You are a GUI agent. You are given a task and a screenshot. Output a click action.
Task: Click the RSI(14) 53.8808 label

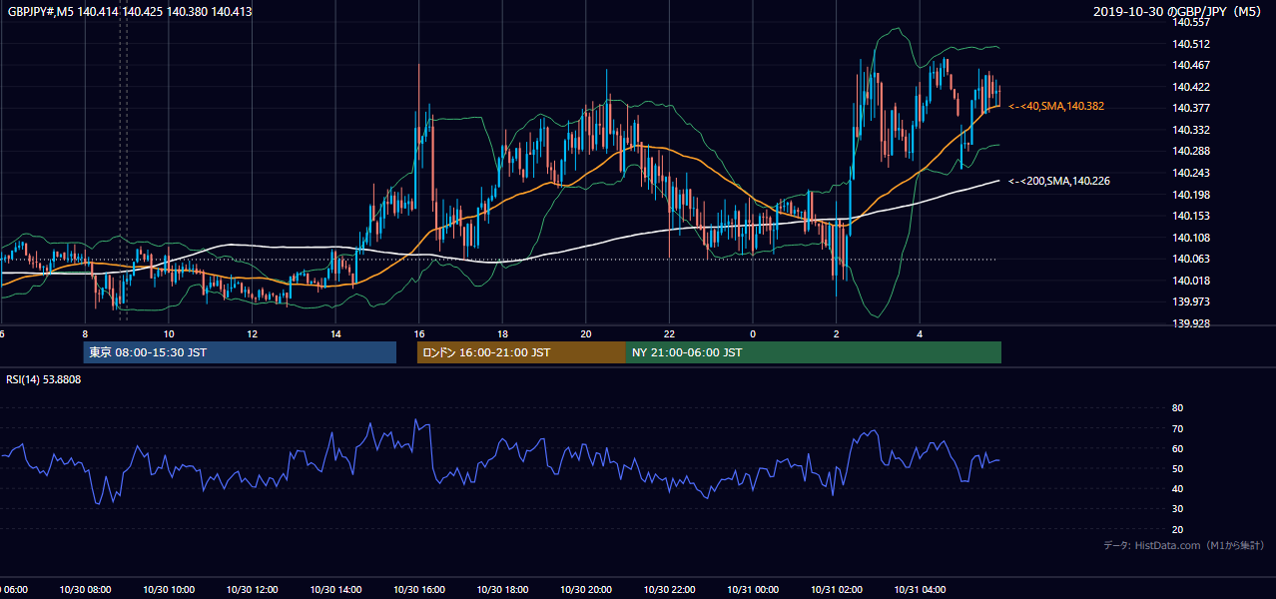[44, 379]
